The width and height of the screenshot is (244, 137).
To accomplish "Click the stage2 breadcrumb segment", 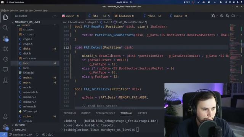I will click(x=91, y=22).
